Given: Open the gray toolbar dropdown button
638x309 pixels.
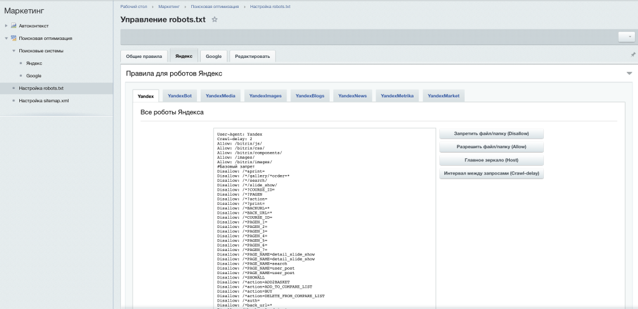Looking at the screenshot, I should pyautogui.click(x=627, y=37).
